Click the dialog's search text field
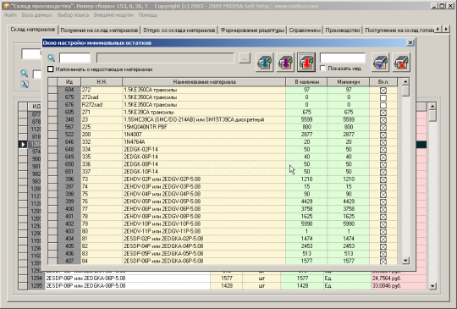457x309 pixels. (74, 58)
